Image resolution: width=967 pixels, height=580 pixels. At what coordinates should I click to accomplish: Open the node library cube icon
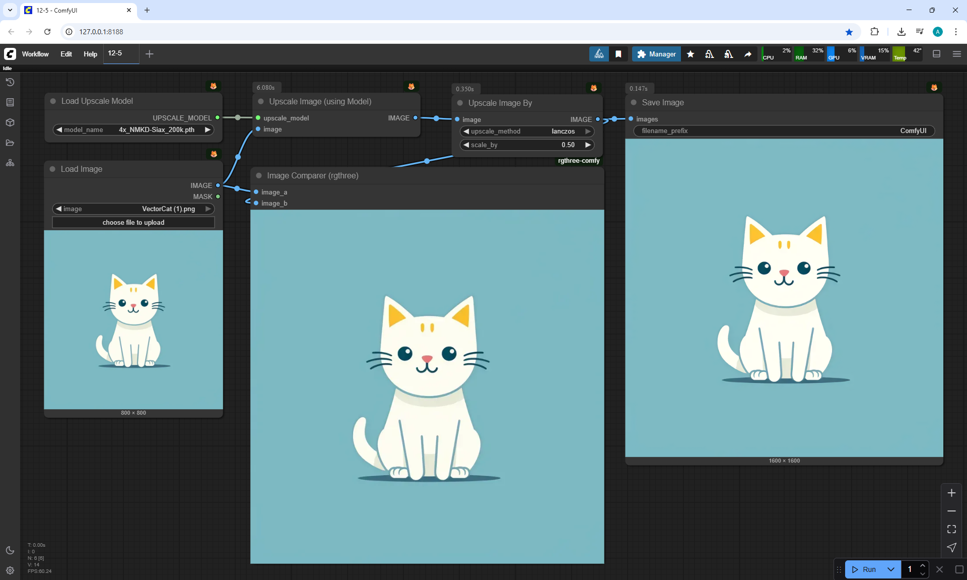coord(10,122)
